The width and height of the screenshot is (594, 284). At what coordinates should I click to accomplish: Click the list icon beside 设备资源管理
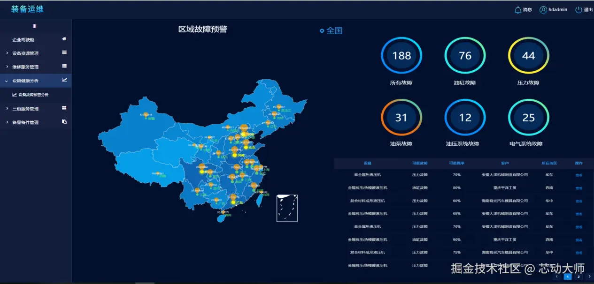(x=64, y=52)
